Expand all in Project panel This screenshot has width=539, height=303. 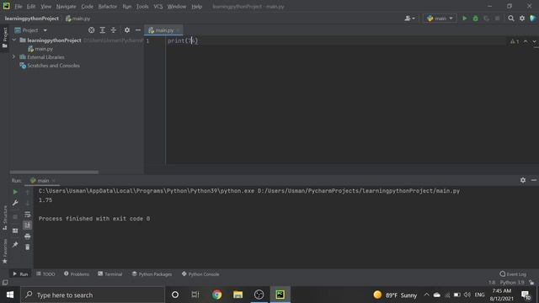click(x=103, y=30)
